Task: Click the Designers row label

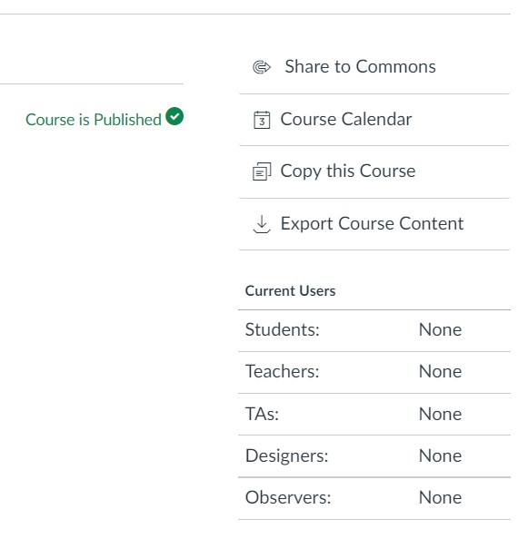Action: tap(286, 455)
